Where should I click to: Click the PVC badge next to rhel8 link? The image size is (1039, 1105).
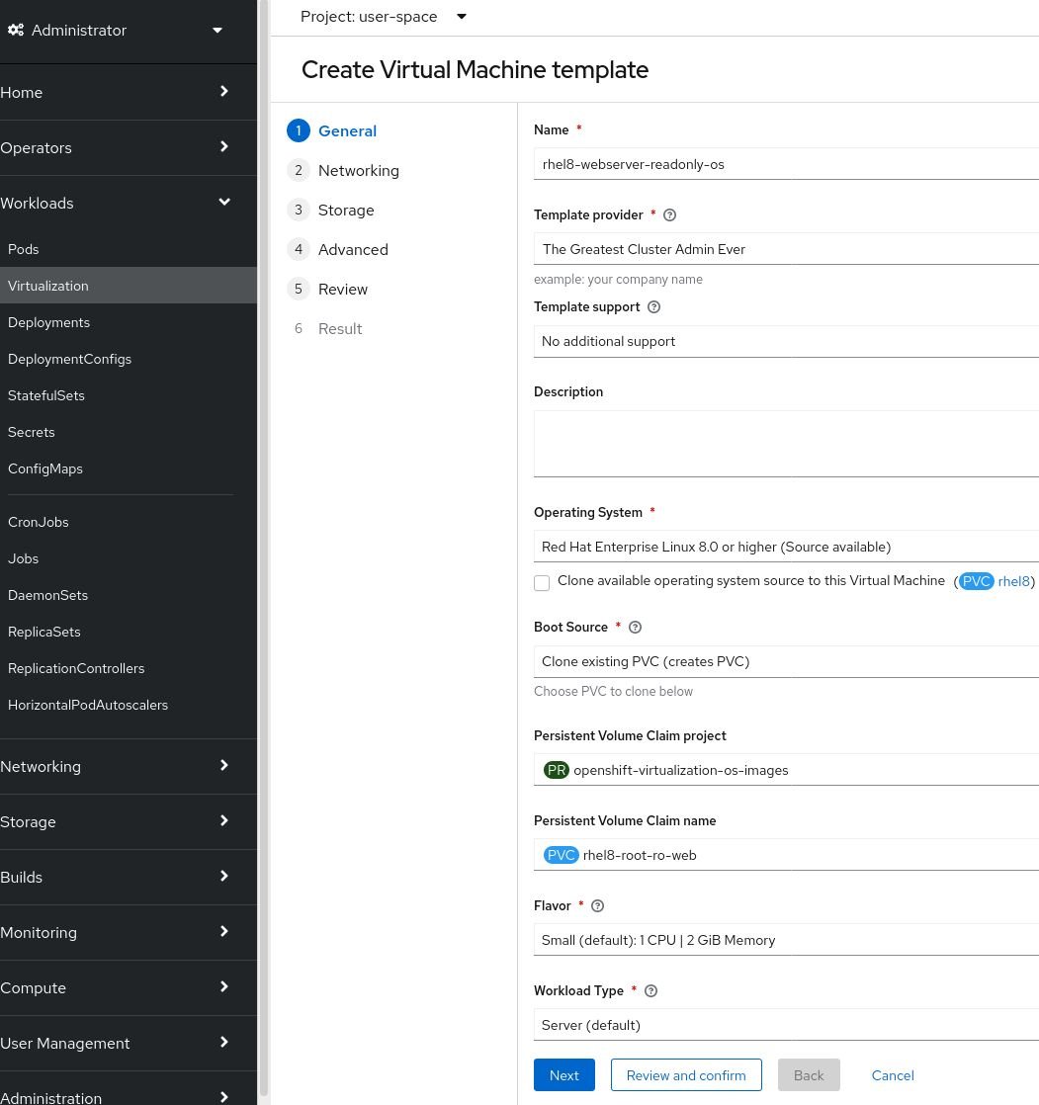click(977, 581)
